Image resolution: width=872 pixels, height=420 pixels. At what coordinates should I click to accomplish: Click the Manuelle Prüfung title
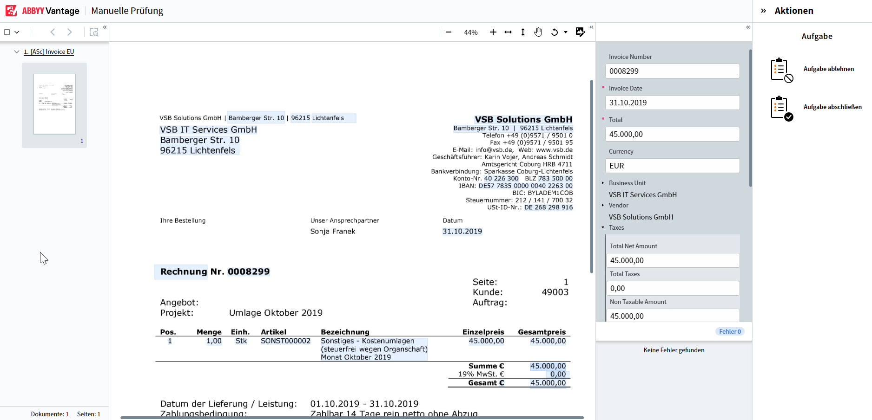(127, 11)
